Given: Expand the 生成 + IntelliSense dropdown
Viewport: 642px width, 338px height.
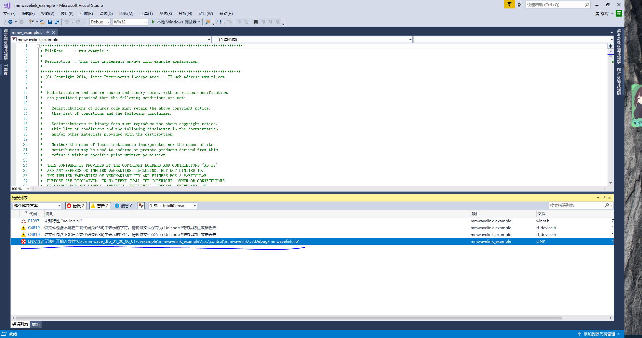Looking at the screenshot, I should pos(173,206).
